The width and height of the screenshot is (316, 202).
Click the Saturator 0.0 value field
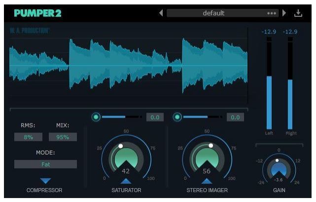155,117
